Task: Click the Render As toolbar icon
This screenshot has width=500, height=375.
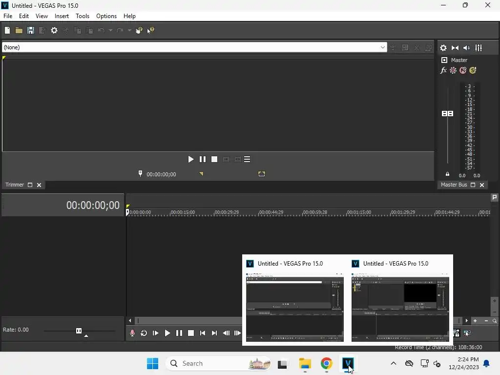Action: pos(42,30)
